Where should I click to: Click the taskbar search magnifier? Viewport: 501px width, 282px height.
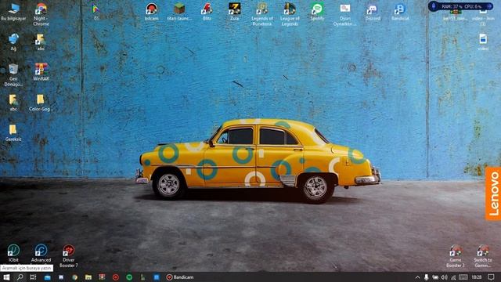20,277
